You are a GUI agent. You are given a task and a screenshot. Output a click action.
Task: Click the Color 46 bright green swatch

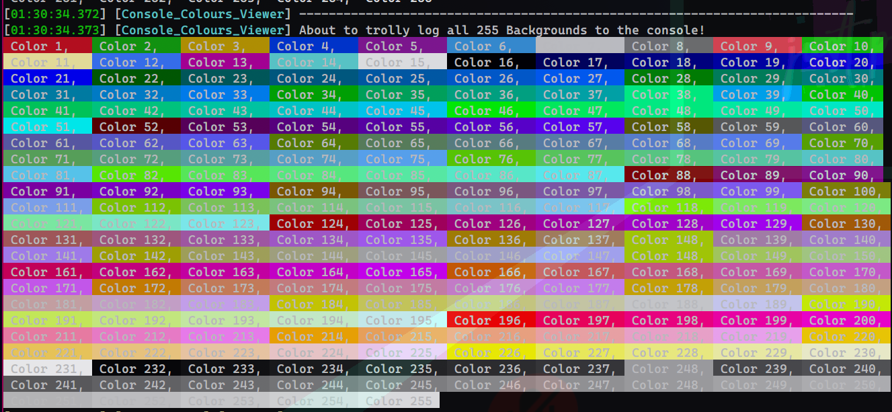point(491,110)
